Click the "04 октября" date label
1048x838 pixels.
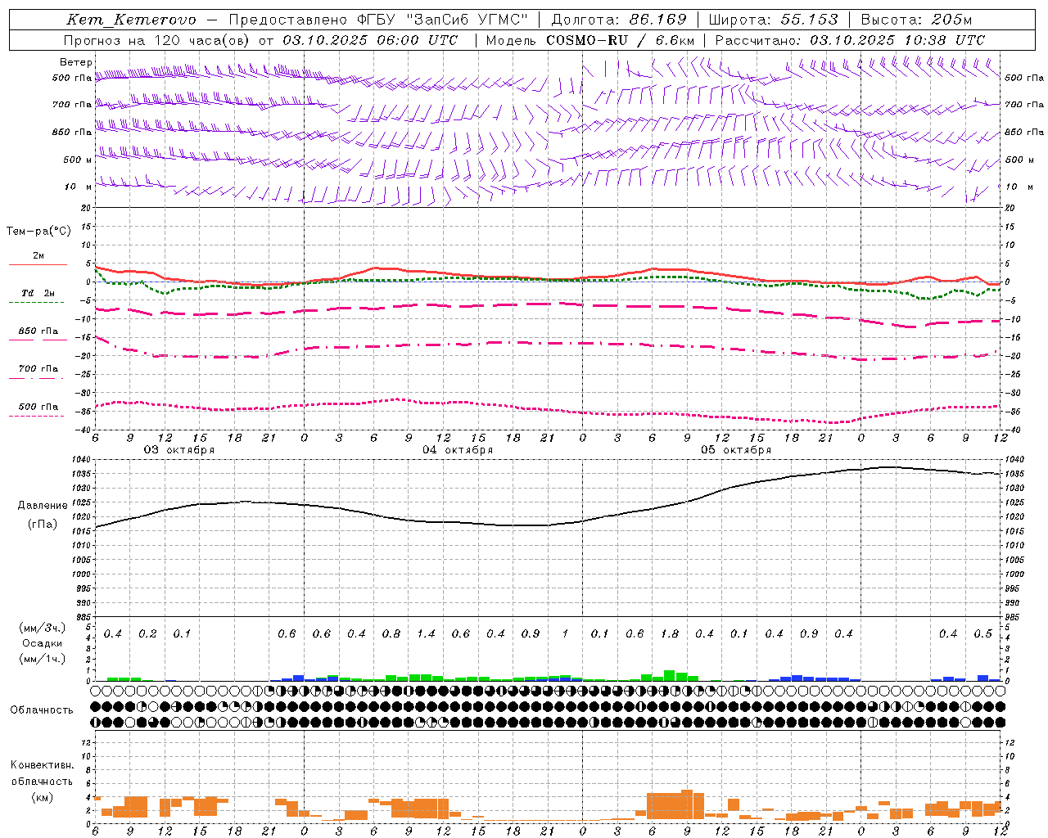[x=458, y=450]
